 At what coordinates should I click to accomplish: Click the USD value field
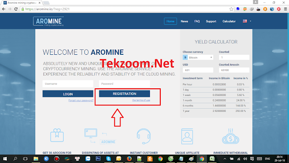pyautogui.click(x=198, y=70)
